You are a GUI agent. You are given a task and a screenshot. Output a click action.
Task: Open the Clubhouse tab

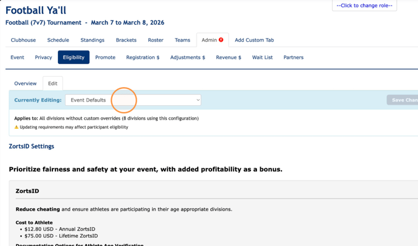(x=23, y=40)
